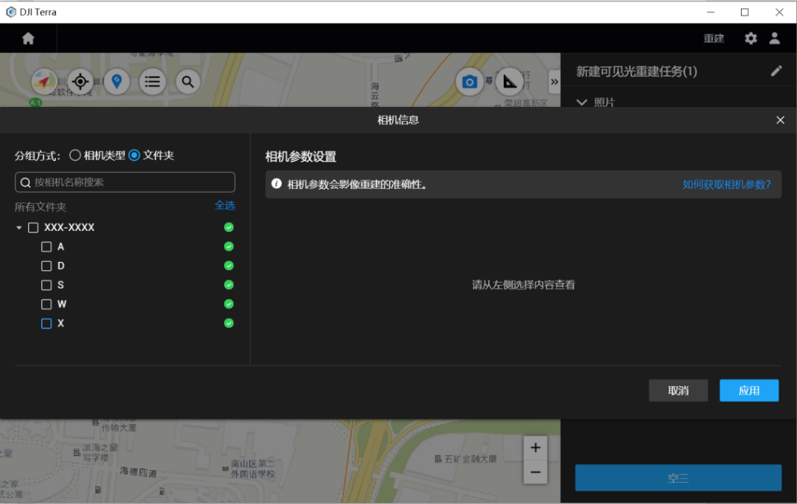Open the map list icon
Screen dimensions: 797x504
click(x=152, y=81)
